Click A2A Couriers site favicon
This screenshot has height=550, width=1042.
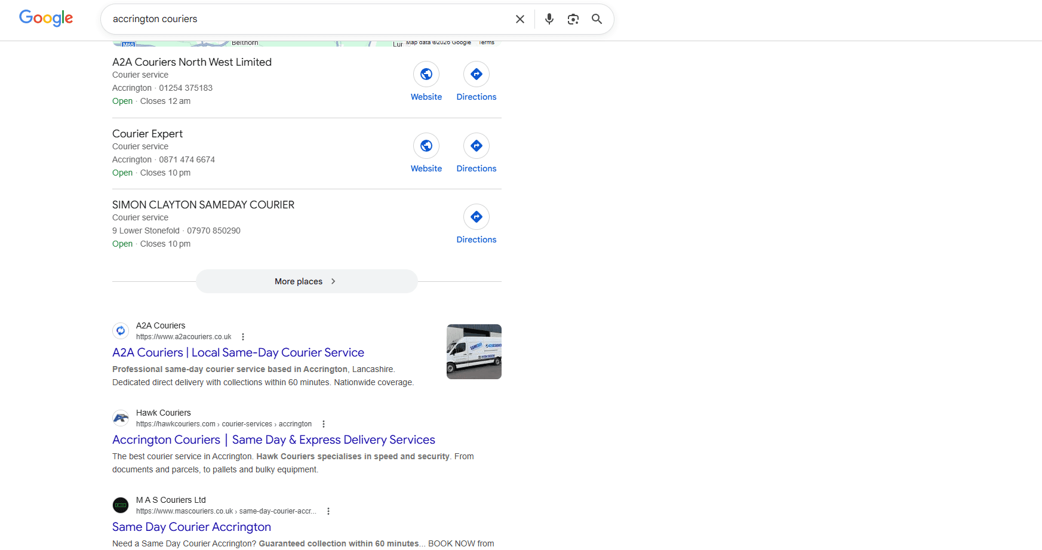[x=121, y=331]
